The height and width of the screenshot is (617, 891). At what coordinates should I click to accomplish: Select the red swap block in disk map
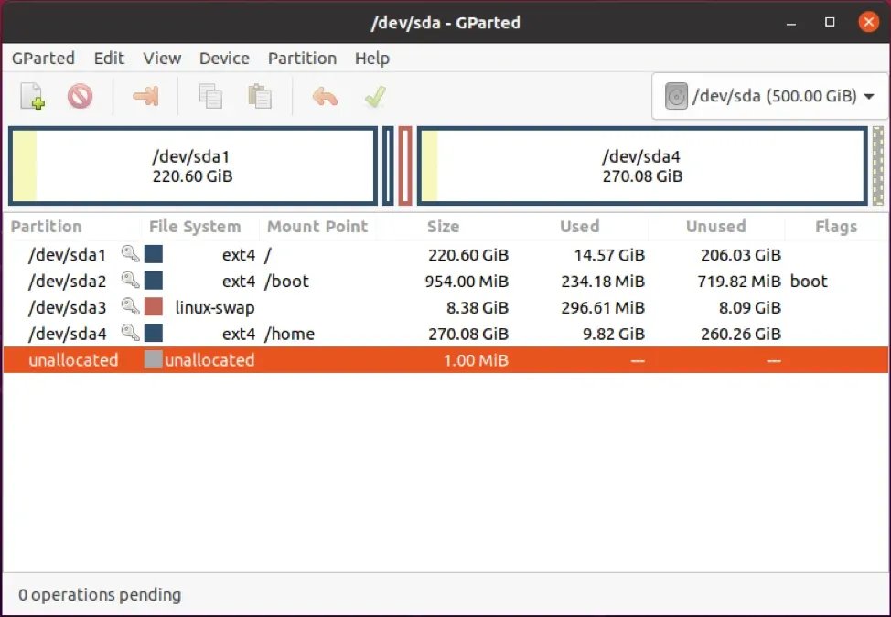[405, 165]
